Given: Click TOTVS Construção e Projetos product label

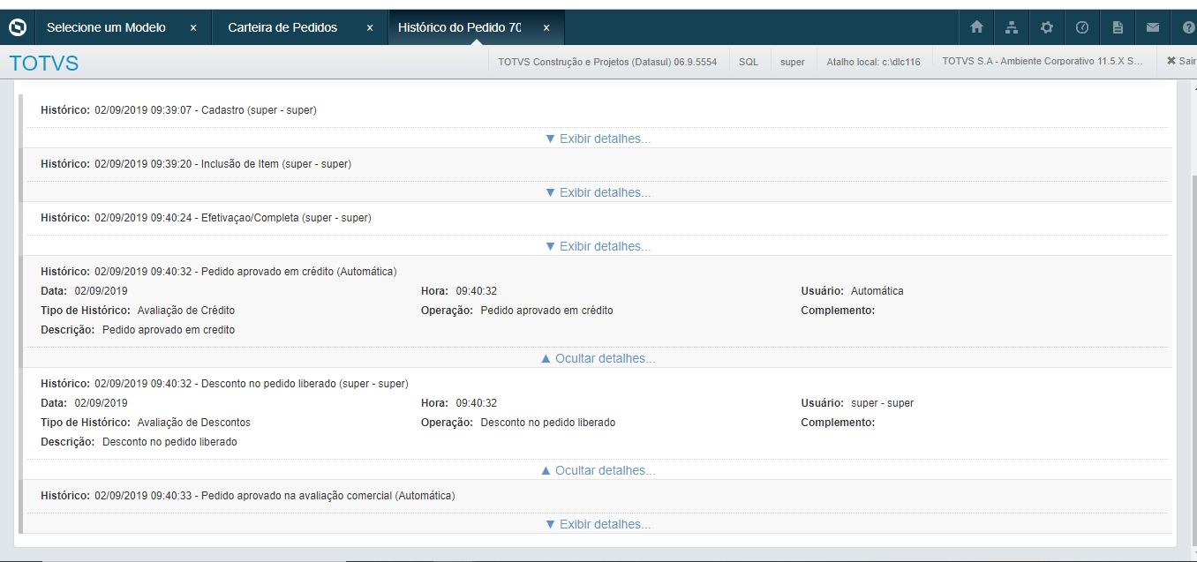Looking at the screenshot, I should pyautogui.click(x=607, y=62).
